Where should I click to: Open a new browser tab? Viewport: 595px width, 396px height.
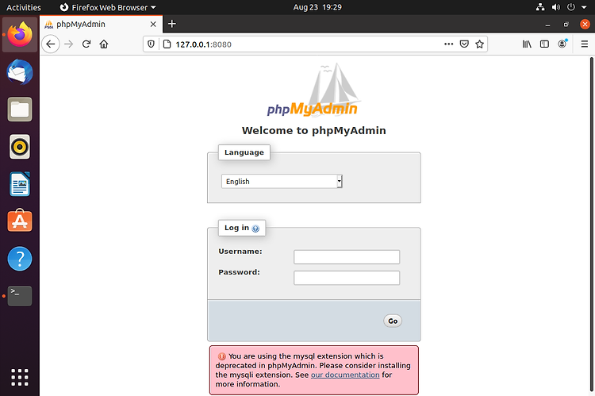172,24
